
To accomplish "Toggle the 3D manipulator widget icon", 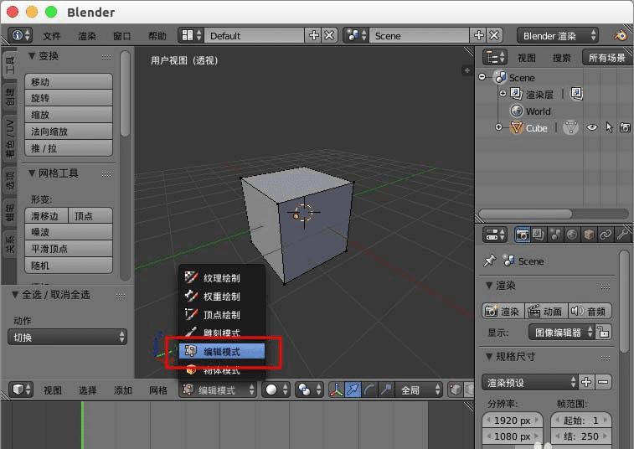I will click(336, 390).
